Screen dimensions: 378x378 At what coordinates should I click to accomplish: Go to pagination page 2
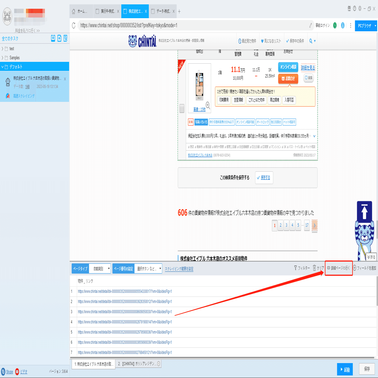(280, 225)
